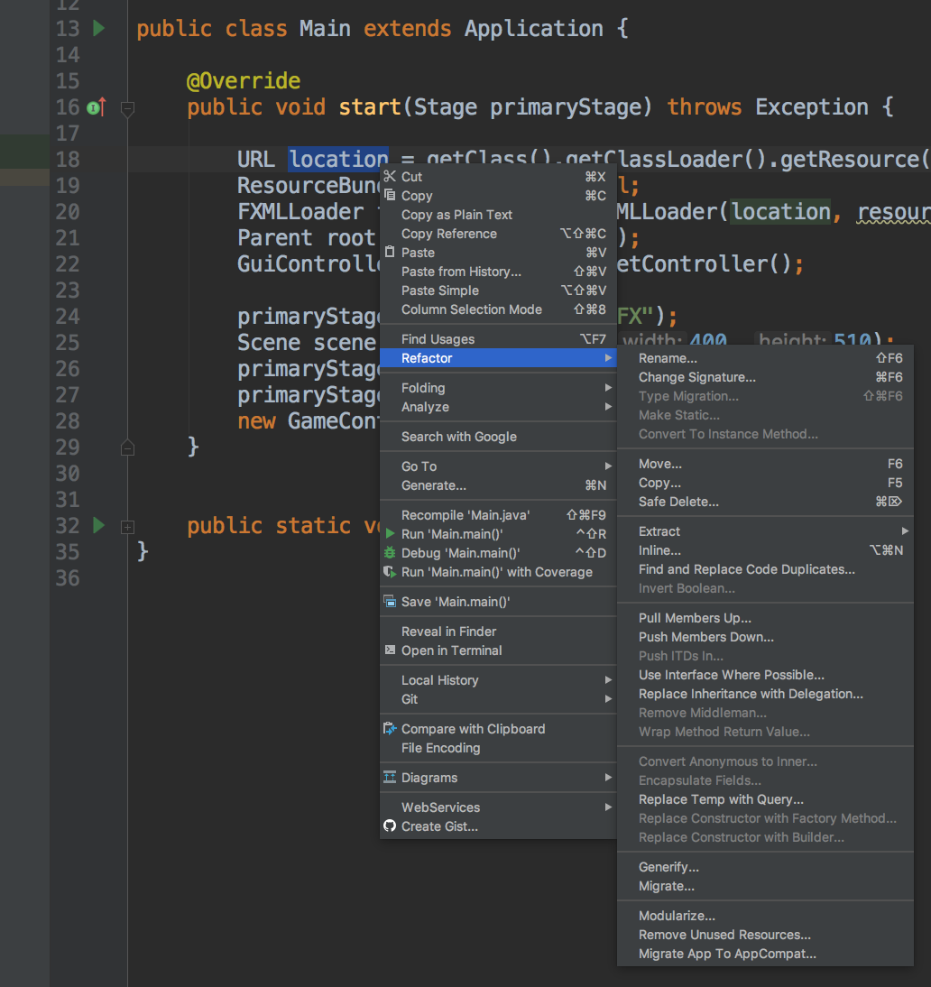The image size is (931, 987).
Task: Choose Move... in the Refactor submenu
Action: pos(765,464)
